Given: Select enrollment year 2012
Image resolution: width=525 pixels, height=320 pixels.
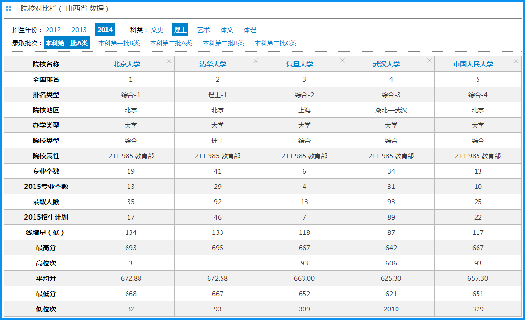Looking at the screenshot, I should click(53, 30).
